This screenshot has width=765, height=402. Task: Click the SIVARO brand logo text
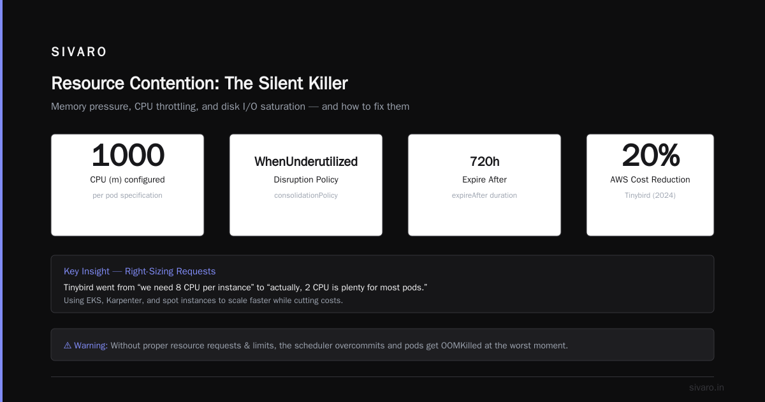(79, 52)
